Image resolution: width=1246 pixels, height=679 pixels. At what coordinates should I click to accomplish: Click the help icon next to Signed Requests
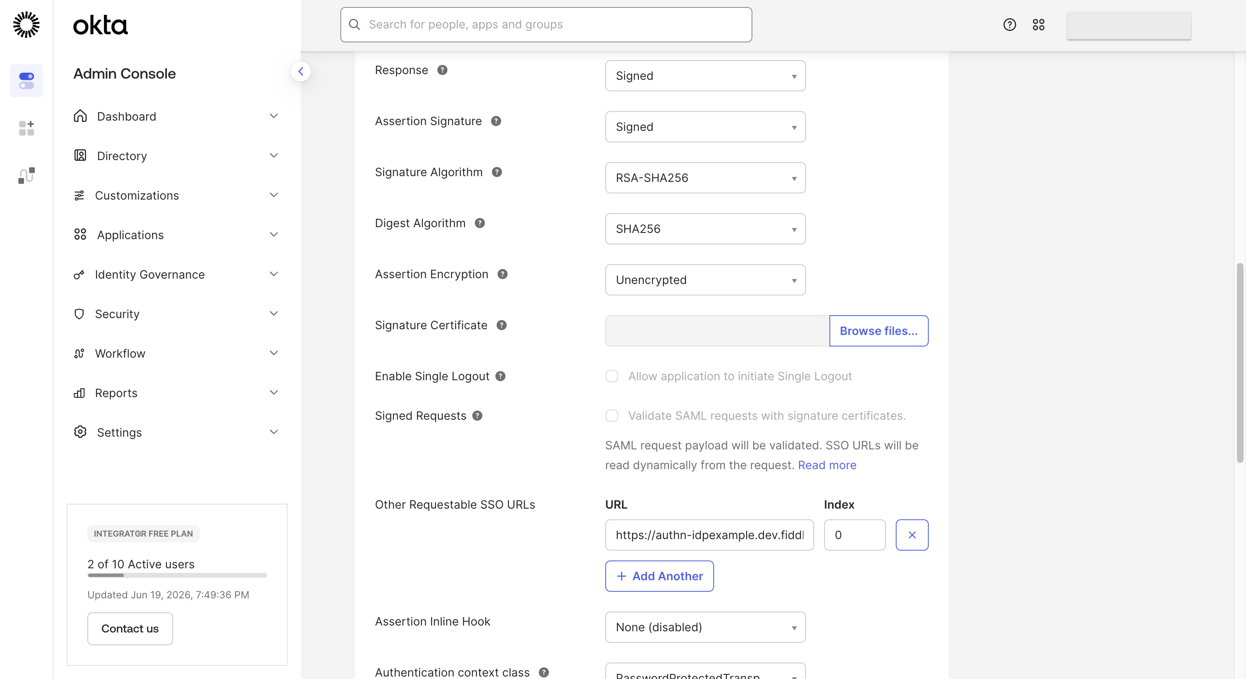click(478, 416)
